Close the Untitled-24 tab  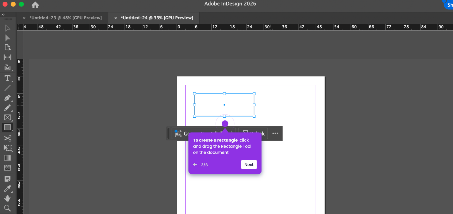point(116,18)
